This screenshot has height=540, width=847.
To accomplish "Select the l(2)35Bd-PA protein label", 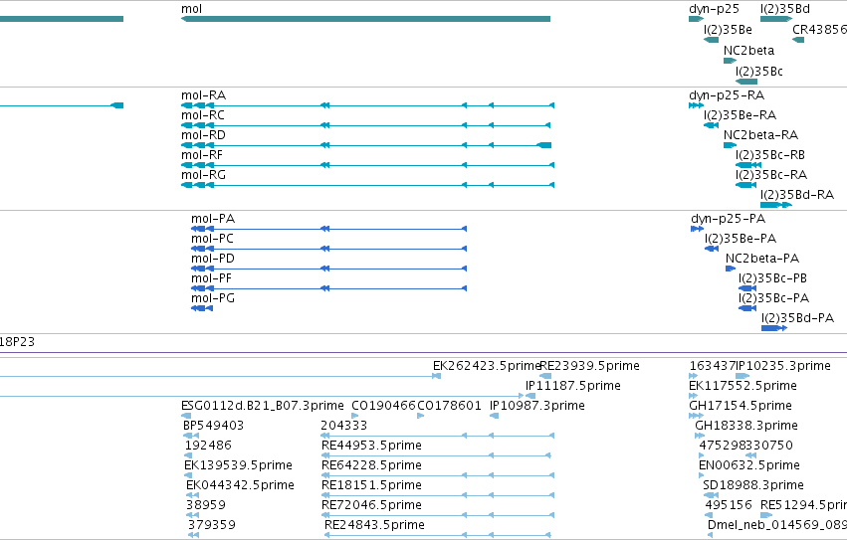I will tap(798, 318).
